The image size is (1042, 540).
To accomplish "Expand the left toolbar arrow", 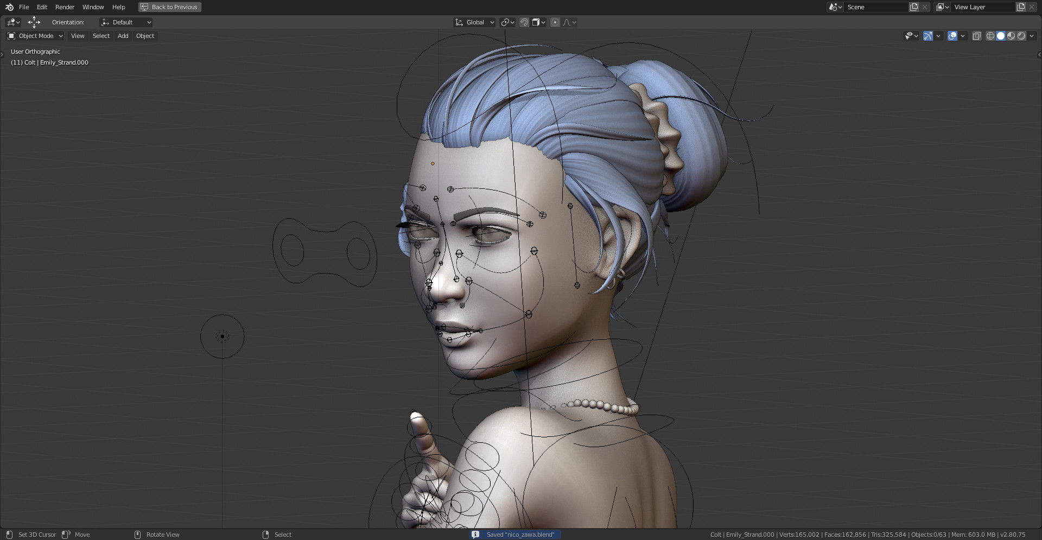I will tap(2, 54).
